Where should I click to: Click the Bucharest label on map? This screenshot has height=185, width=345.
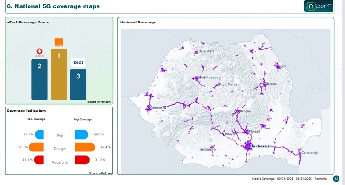(x=260, y=146)
